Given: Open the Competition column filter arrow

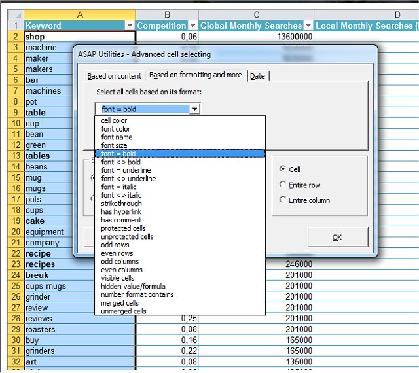Looking at the screenshot, I should (192, 26).
